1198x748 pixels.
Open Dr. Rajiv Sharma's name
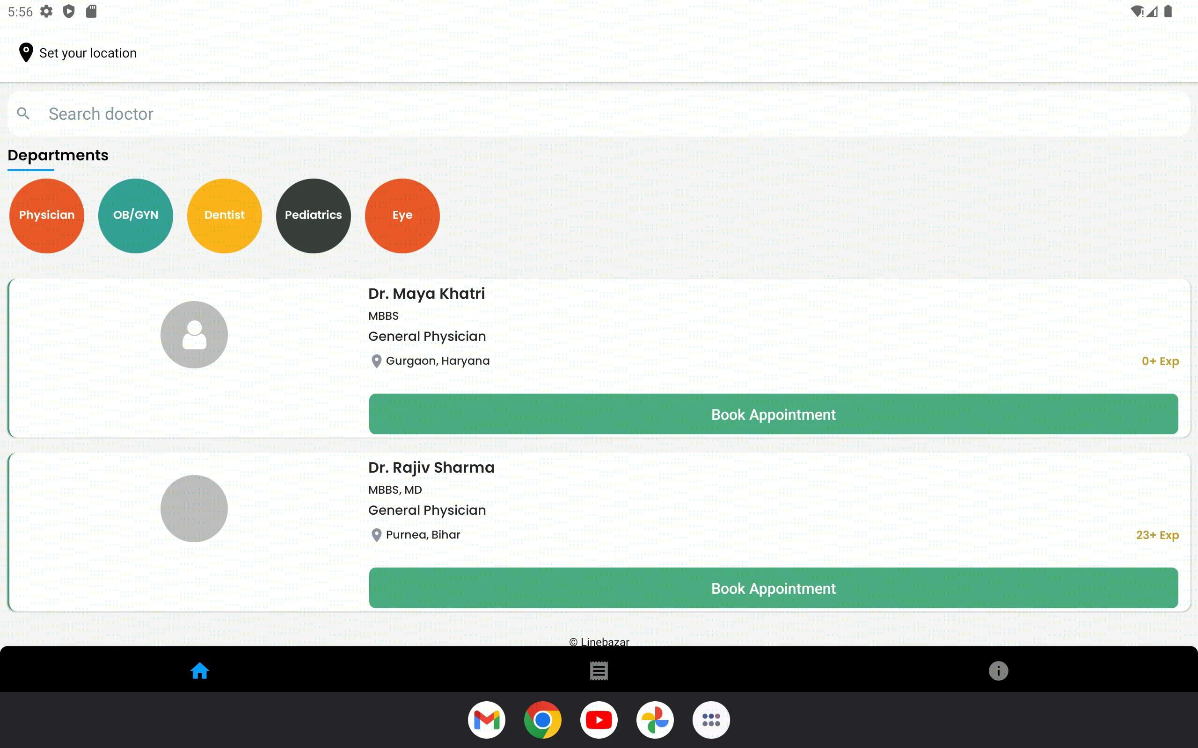pos(431,467)
